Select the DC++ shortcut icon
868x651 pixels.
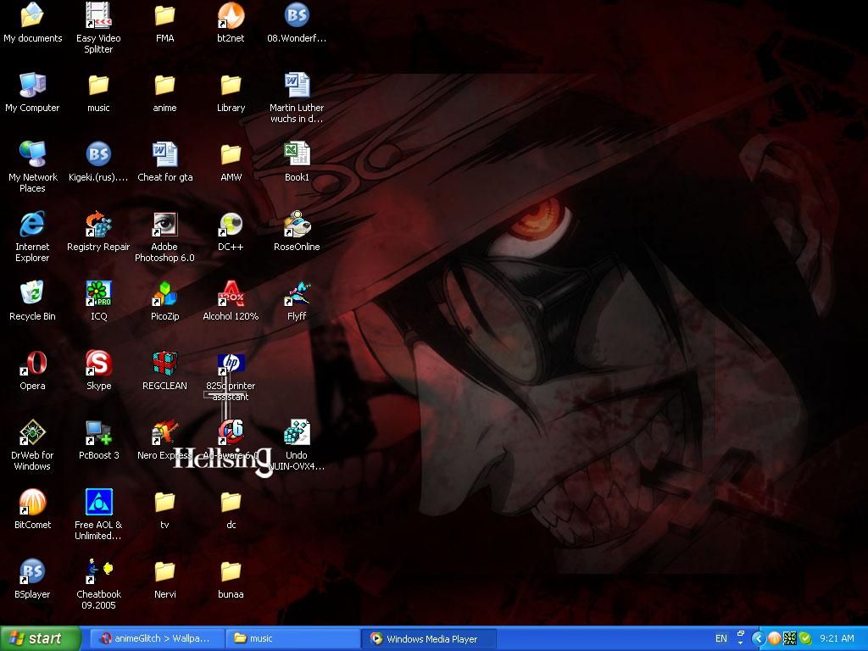pyautogui.click(x=231, y=224)
